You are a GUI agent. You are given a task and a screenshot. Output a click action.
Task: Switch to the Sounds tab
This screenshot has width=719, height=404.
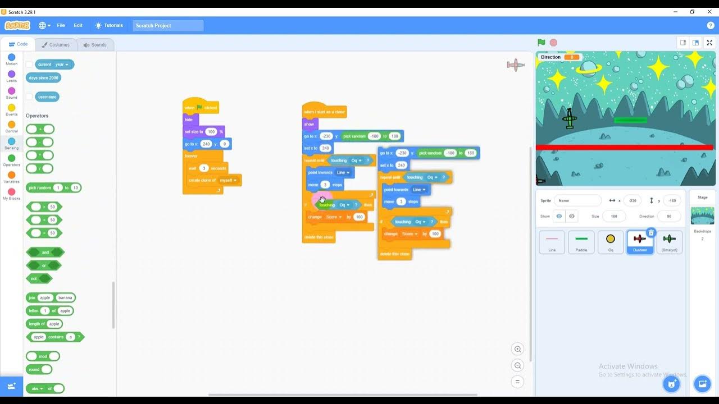[95, 45]
